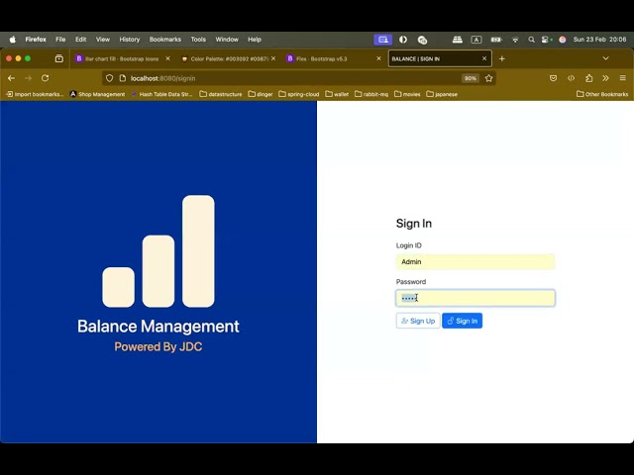The height and width of the screenshot is (475, 634).
Task: Expand the japanese bookmark folder
Action: click(x=442, y=94)
